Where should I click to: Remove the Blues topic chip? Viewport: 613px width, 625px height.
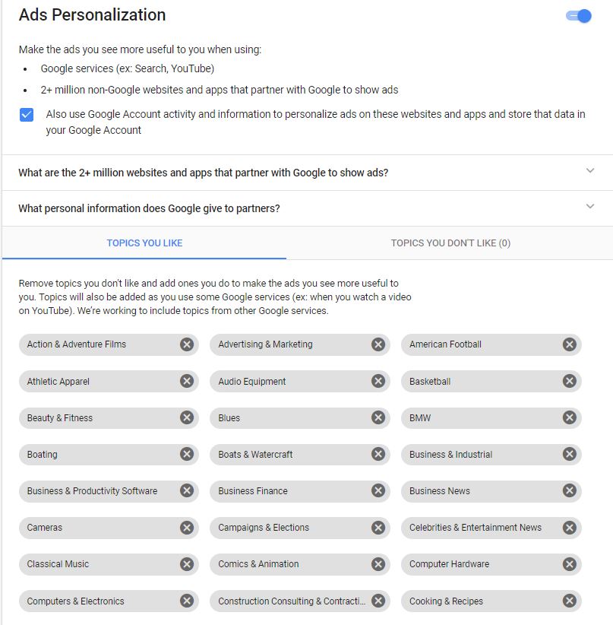378,417
